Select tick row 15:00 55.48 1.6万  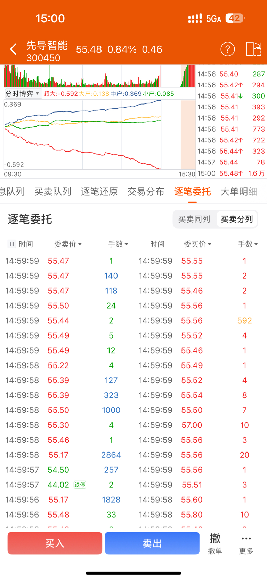pyautogui.click(x=231, y=173)
